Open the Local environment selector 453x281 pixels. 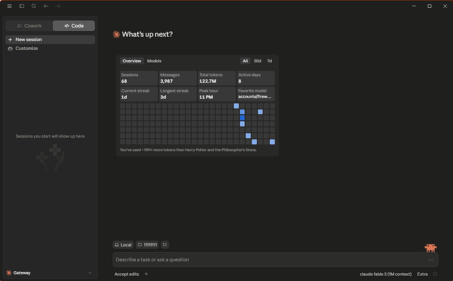coord(123,245)
